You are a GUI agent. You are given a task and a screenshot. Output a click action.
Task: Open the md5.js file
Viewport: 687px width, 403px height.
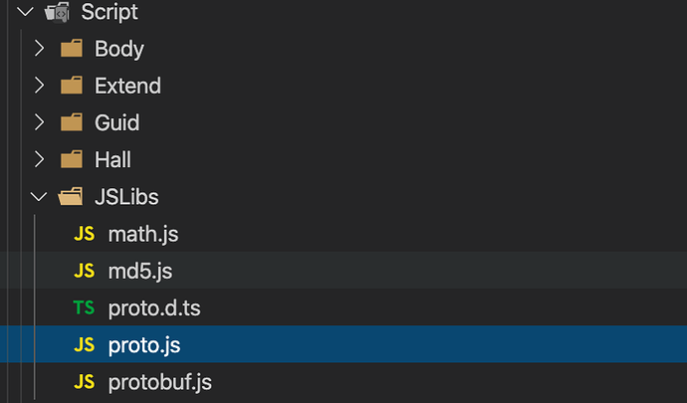click(x=140, y=272)
